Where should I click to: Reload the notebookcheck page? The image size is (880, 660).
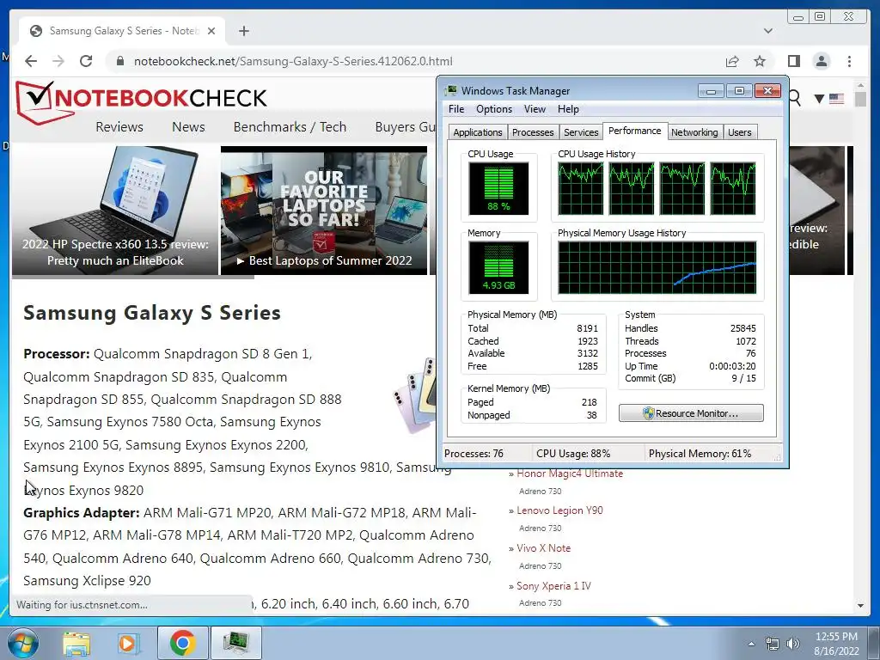point(86,61)
